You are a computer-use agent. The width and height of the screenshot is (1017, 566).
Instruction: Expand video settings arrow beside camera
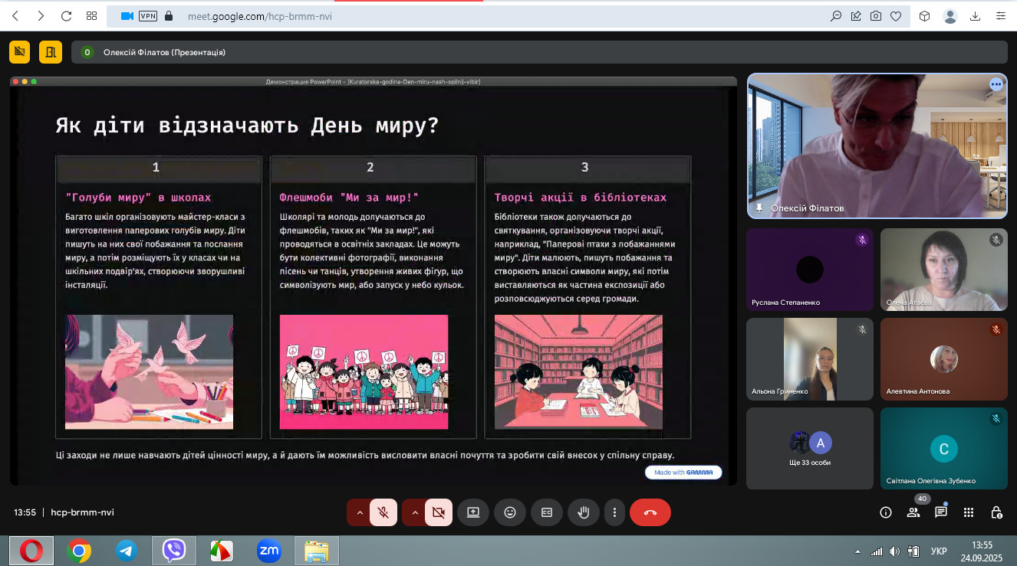414,512
